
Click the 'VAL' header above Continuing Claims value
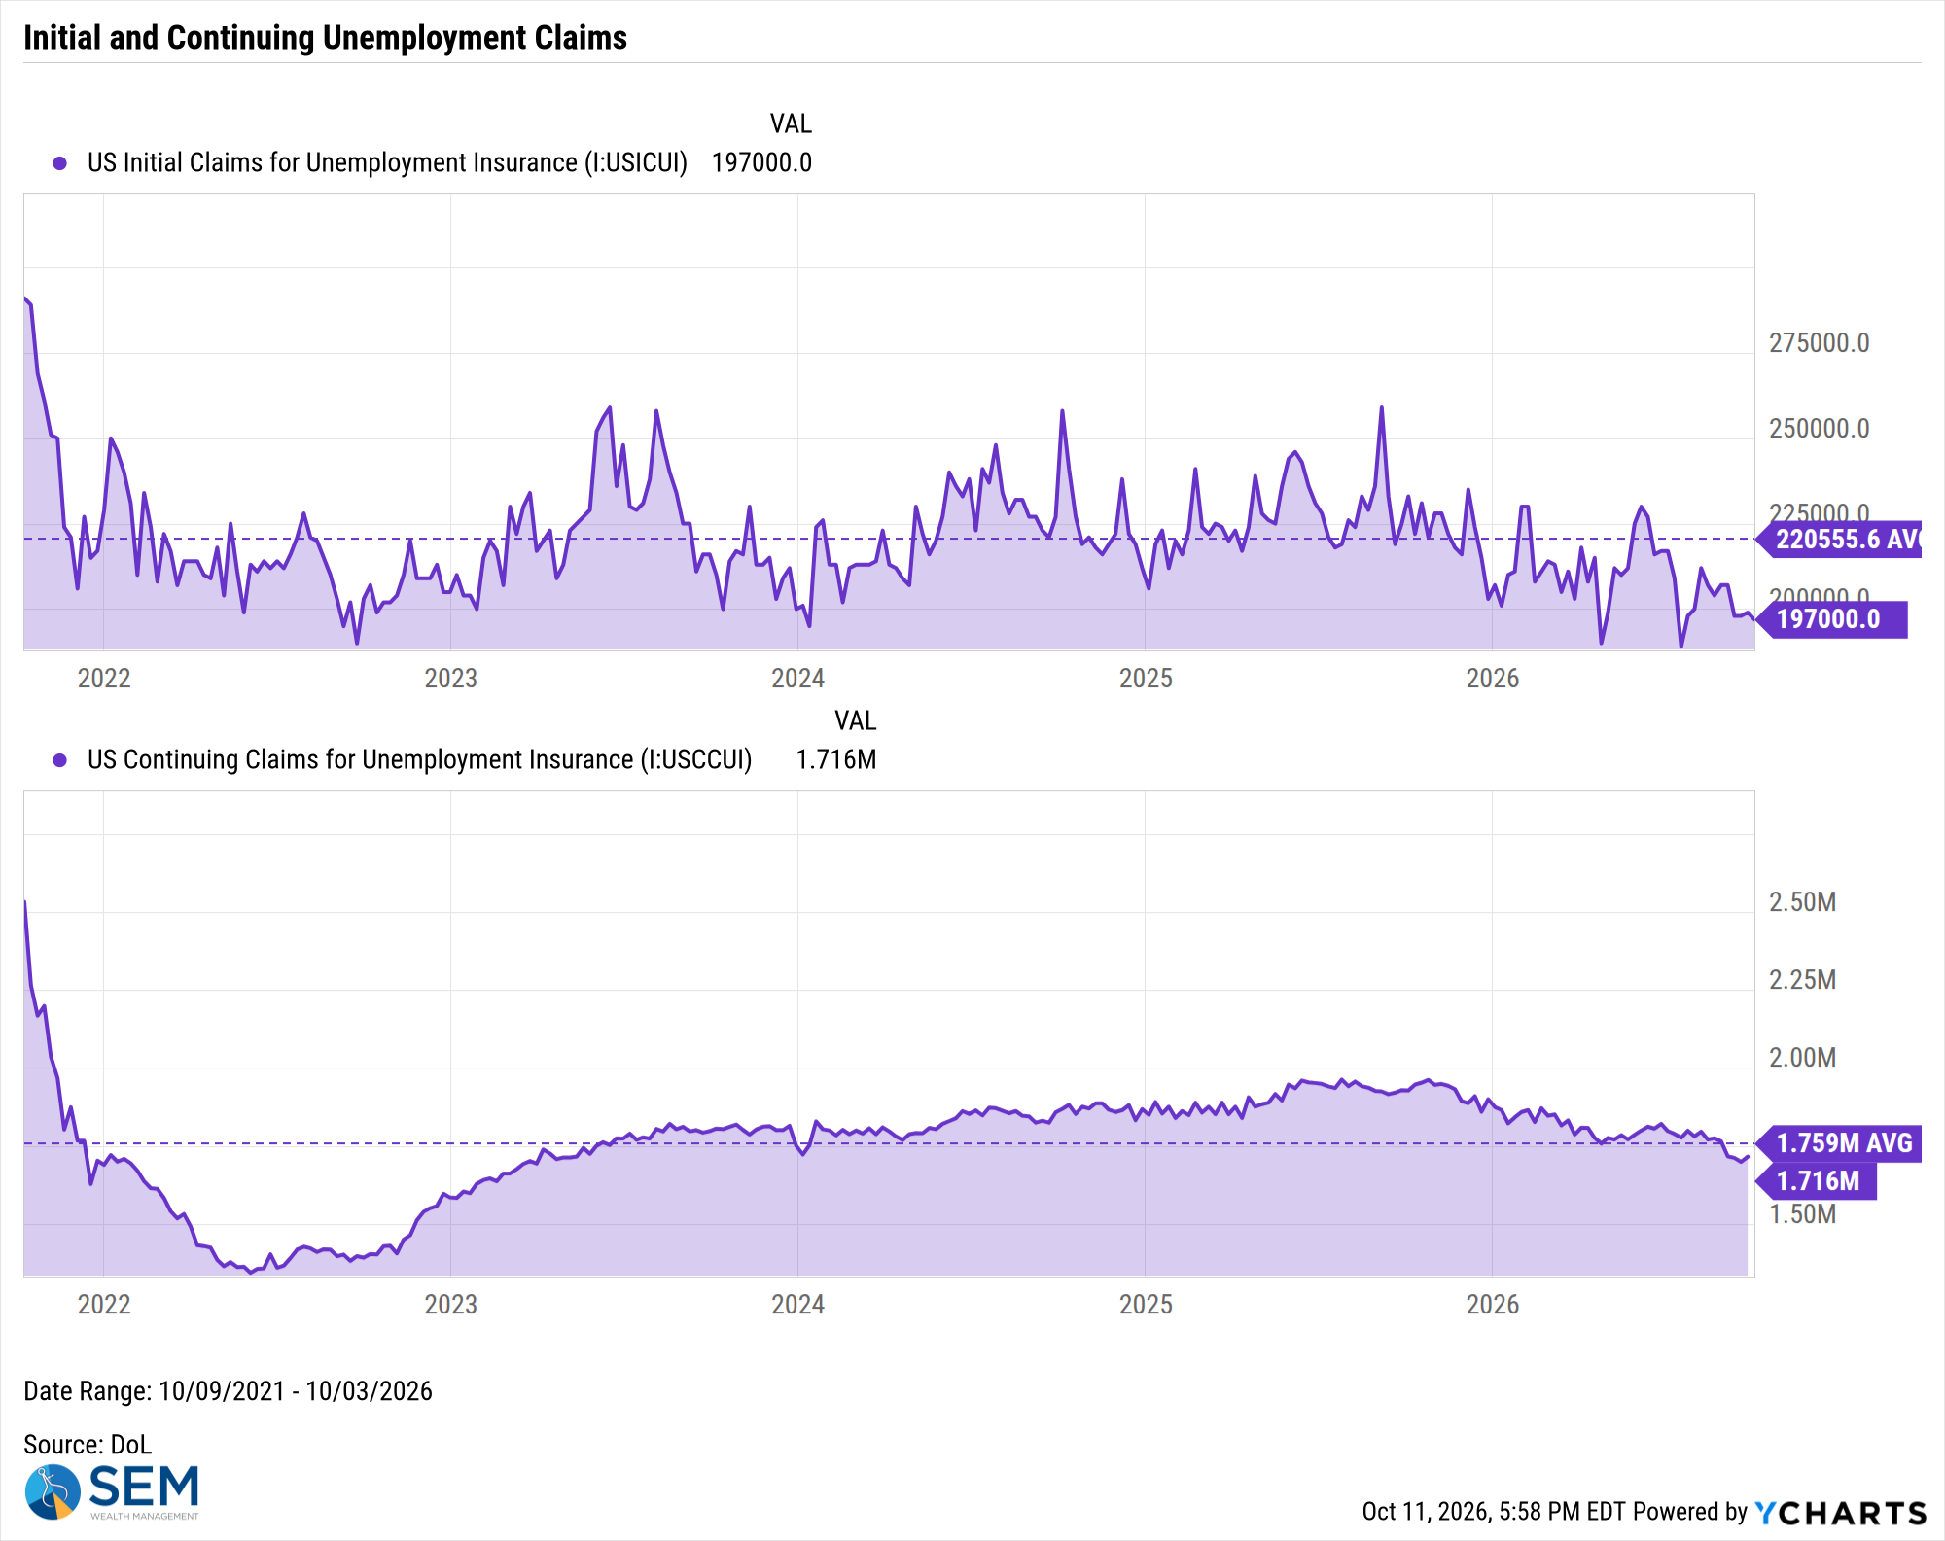[x=856, y=720]
